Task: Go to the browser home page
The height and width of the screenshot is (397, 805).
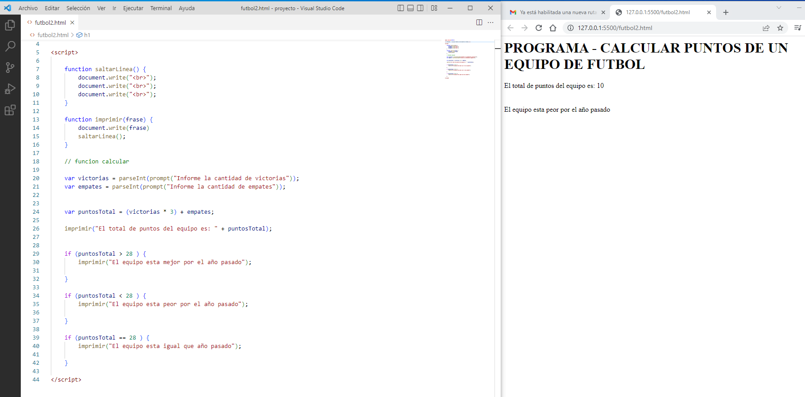Action: coord(553,28)
